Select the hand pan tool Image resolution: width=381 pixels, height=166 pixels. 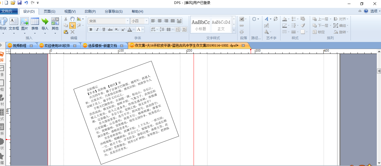pyautogui.click(x=73, y=19)
